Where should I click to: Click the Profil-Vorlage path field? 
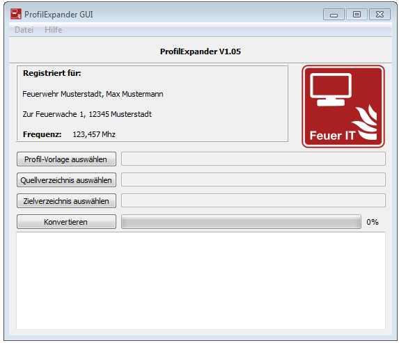tap(253, 159)
